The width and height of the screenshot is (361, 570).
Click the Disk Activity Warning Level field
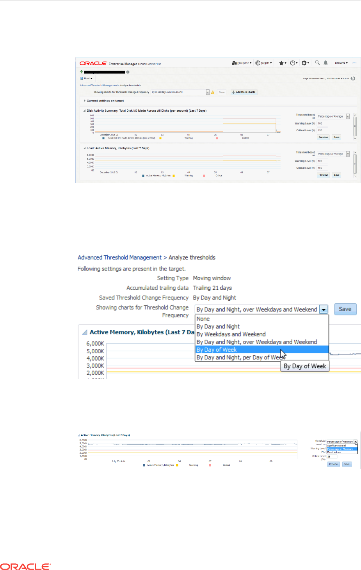tap(322, 123)
